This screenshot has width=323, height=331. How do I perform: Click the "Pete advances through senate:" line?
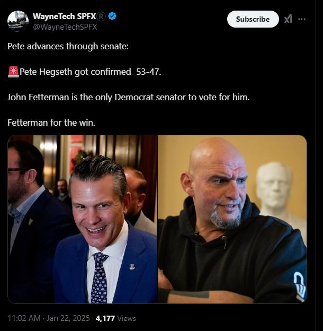click(68, 46)
